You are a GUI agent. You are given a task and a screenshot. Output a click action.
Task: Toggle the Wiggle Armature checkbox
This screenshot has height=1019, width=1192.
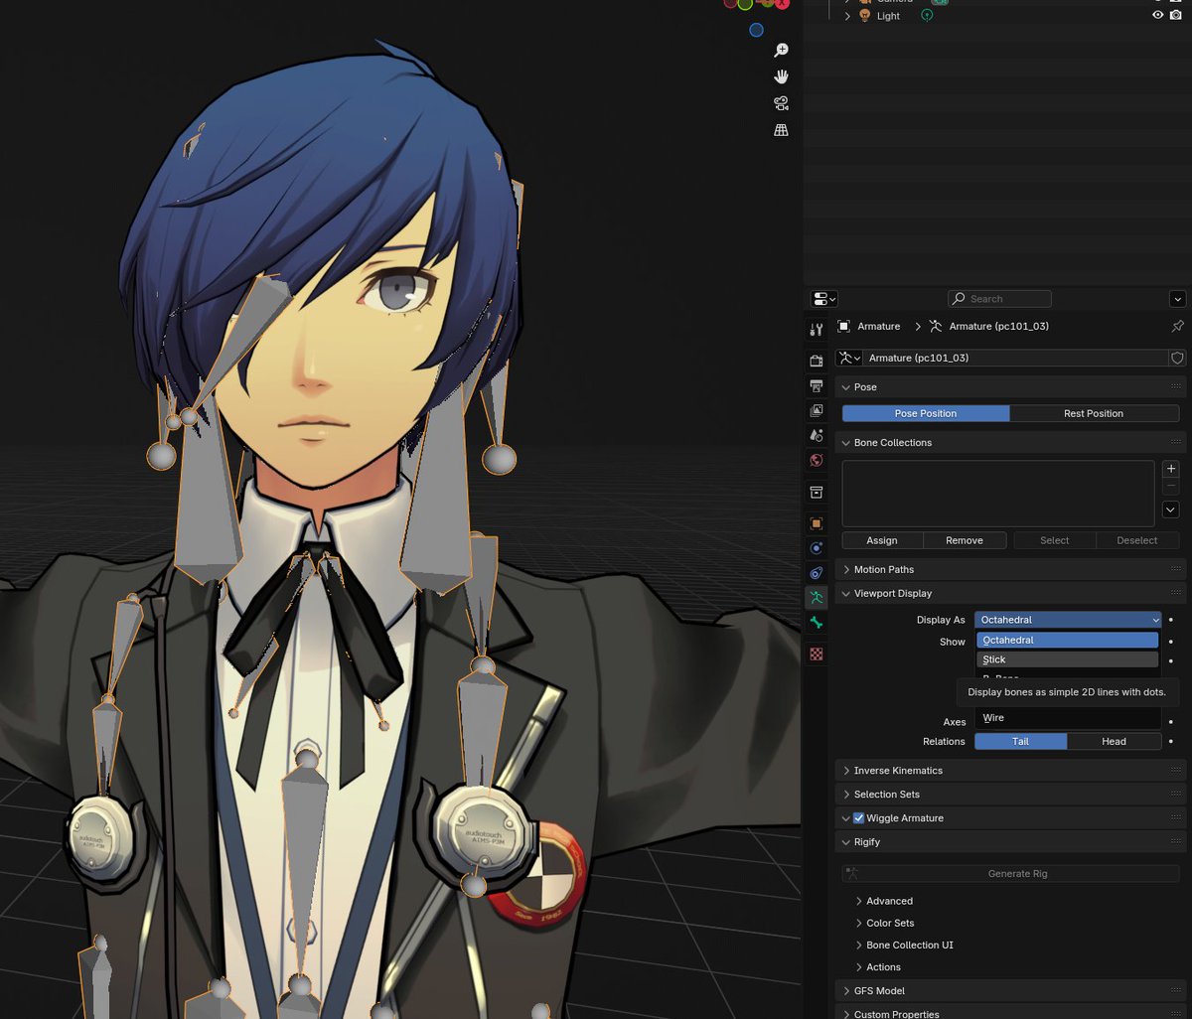click(859, 818)
